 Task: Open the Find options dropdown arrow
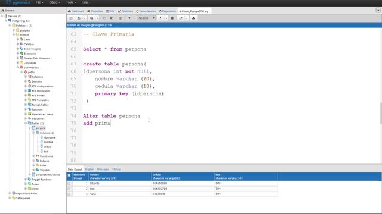[x=97, y=18]
